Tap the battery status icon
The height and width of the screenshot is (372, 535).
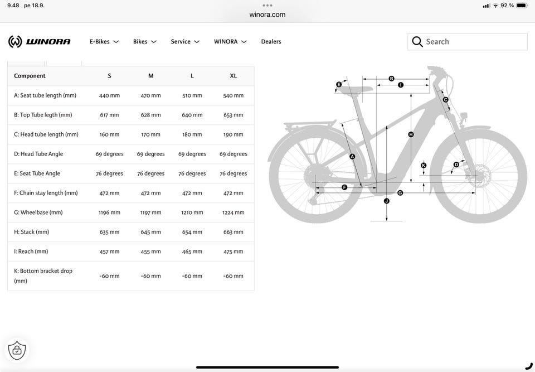coord(522,6)
